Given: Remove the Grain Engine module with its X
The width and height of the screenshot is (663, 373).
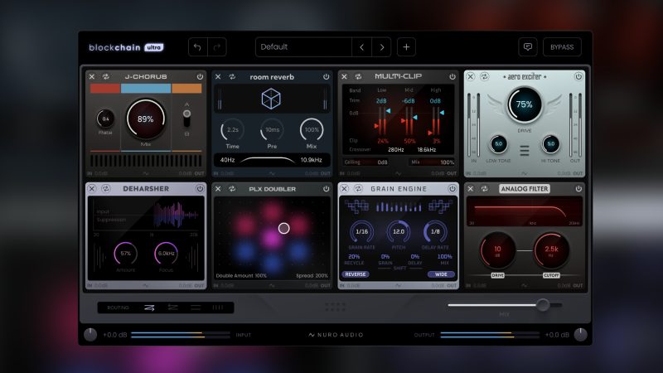Looking at the screenshot, I should coord(344,189).
